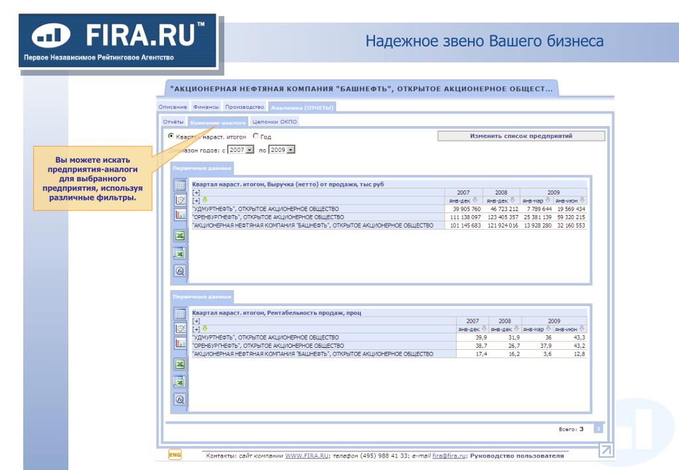Open the WWW.FIRA.RU website link
Image resolution: width=679 pixels, height=470 pixels.
click(307, 455)
